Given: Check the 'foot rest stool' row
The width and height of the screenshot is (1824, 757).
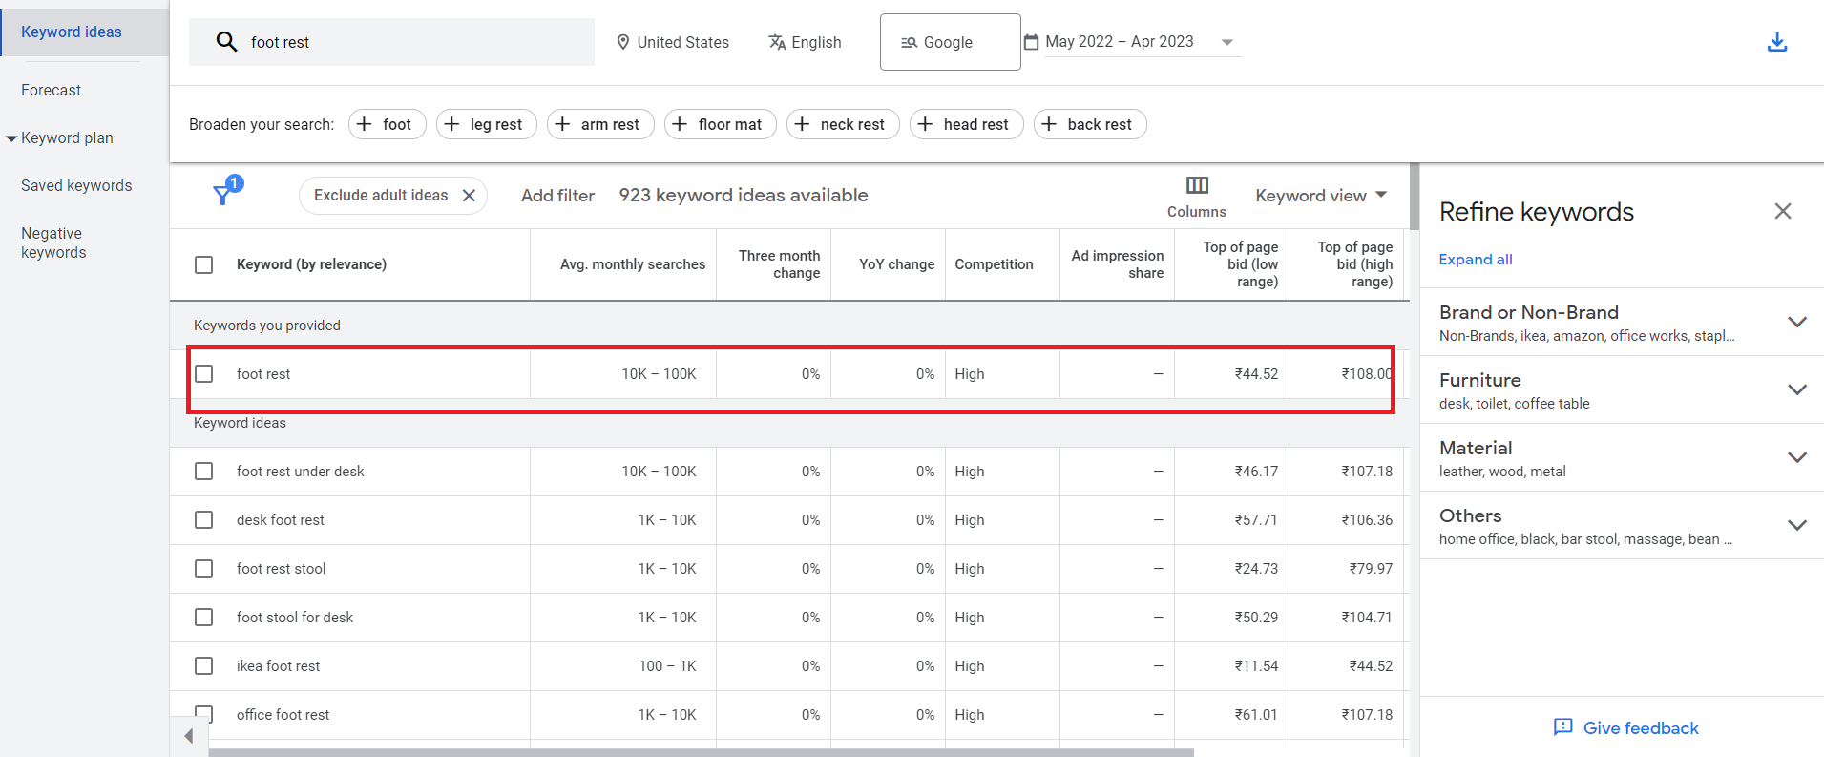Looking at the screenshot, I should pyautogui.click(x=203, y=568).
